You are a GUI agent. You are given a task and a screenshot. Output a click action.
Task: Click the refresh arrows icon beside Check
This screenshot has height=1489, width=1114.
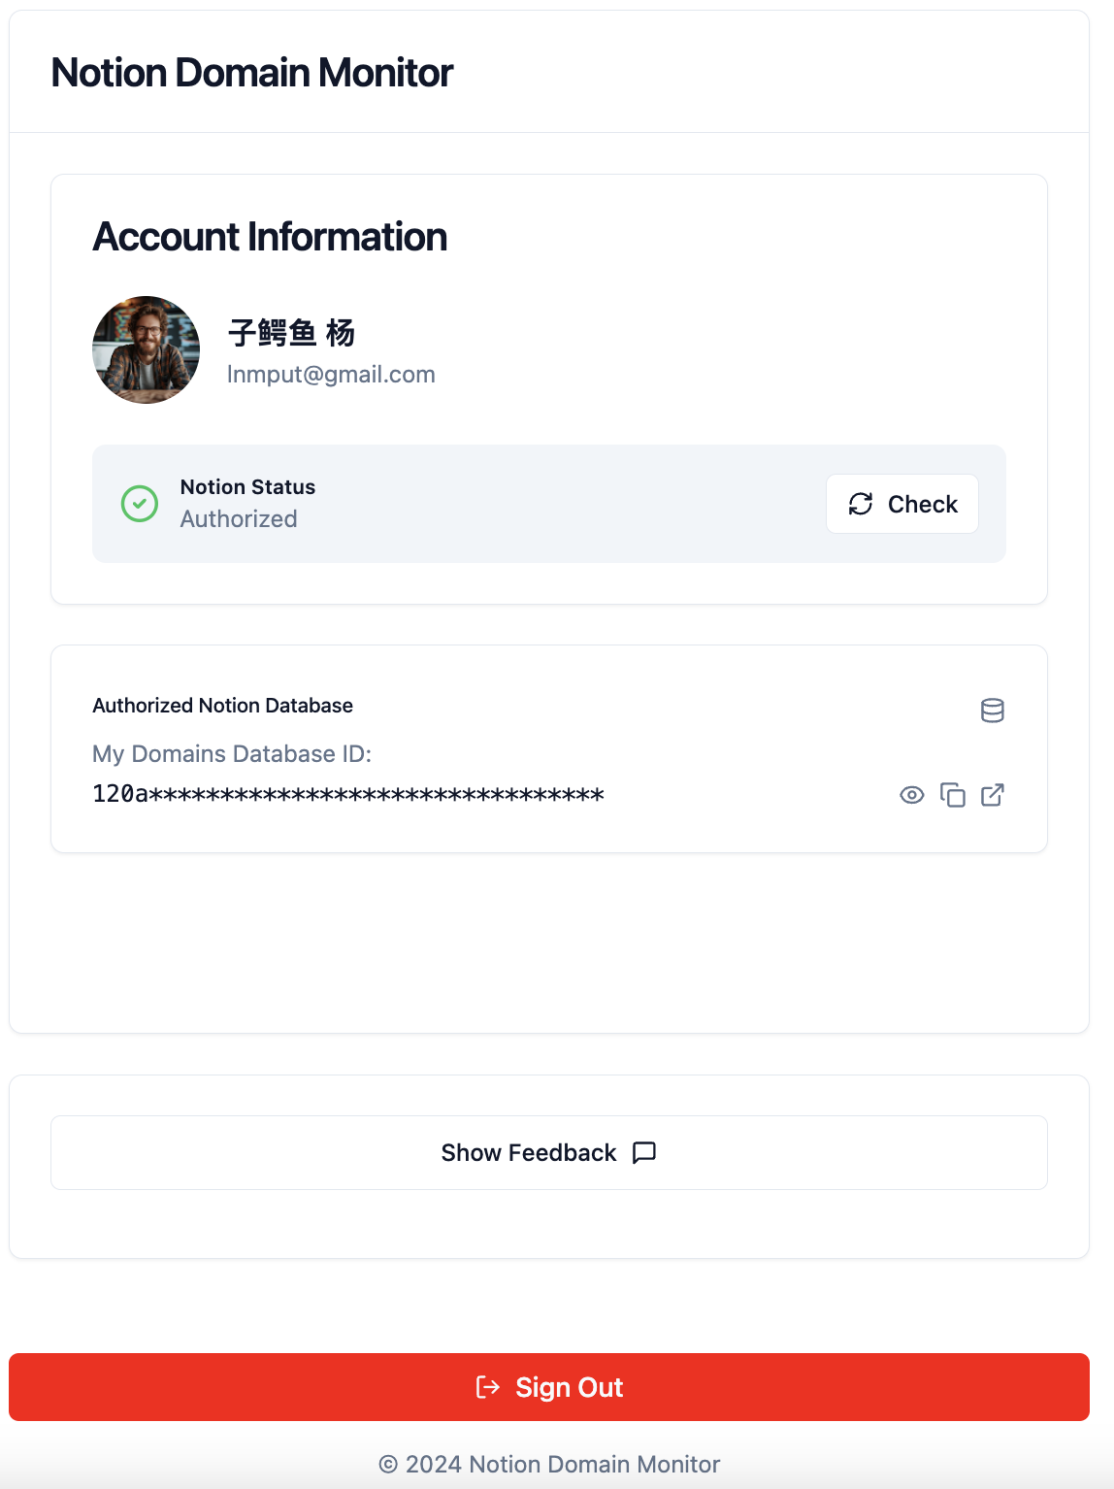pyautogui.click(x=861, y=504)
